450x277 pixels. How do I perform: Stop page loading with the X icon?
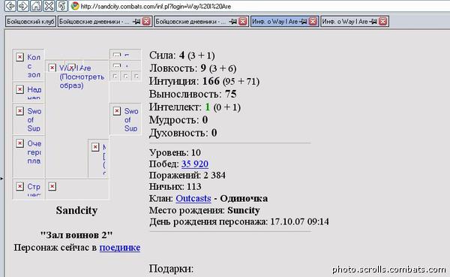(49, 6)
